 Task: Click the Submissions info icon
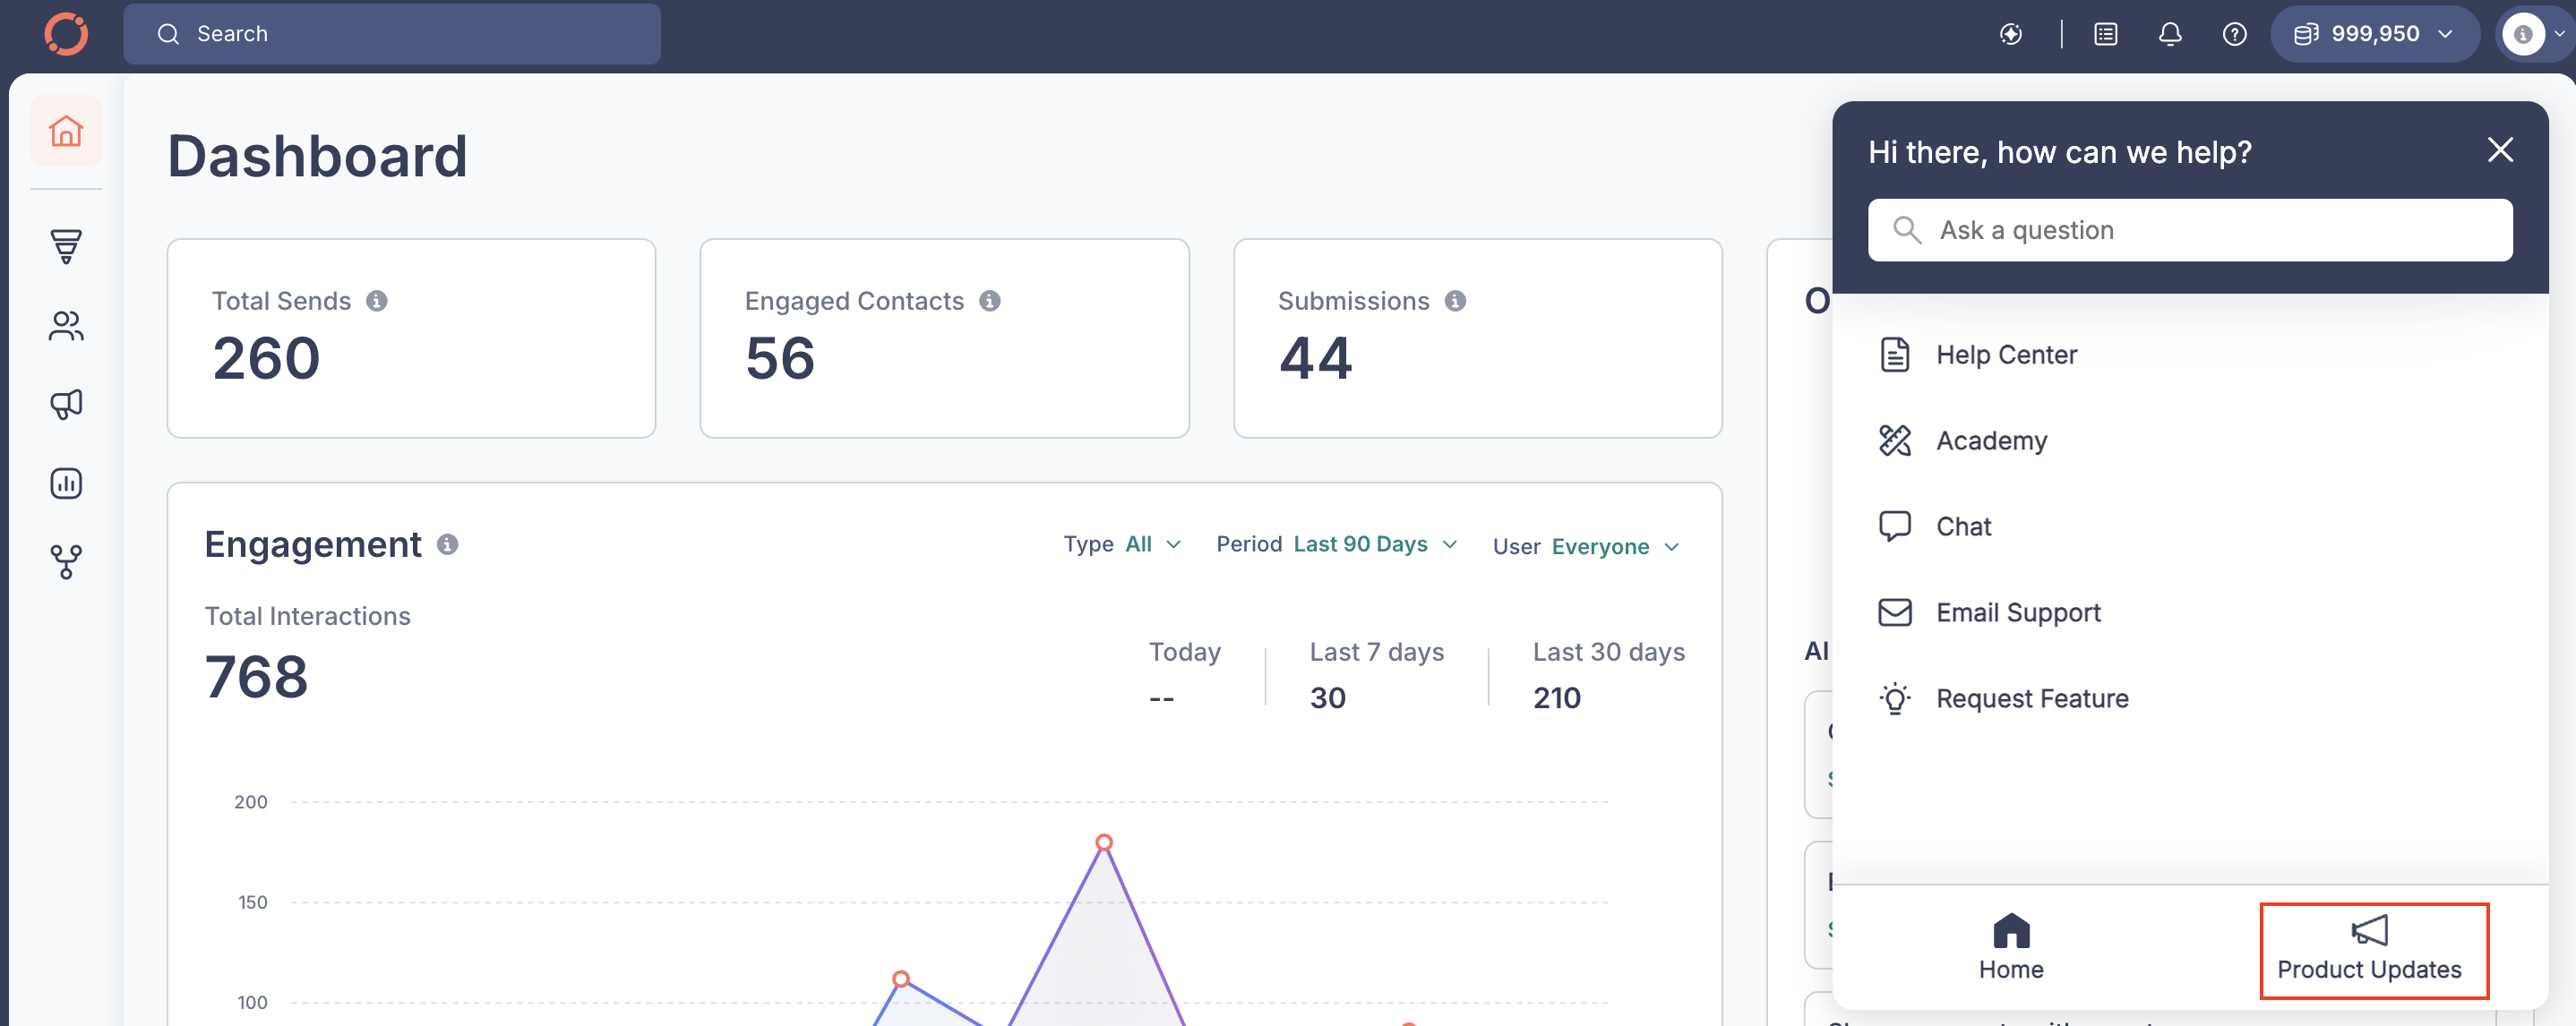point(1456,301)
